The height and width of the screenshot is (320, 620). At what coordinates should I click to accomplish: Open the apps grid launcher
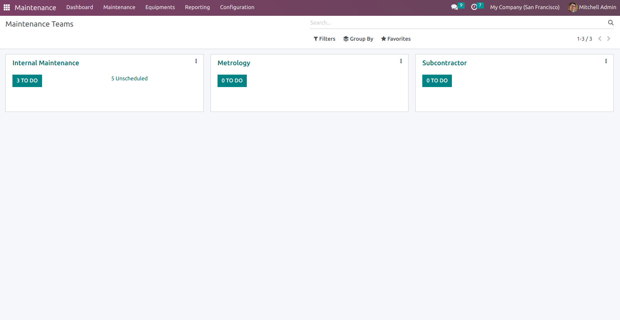(x=6, y=7)
